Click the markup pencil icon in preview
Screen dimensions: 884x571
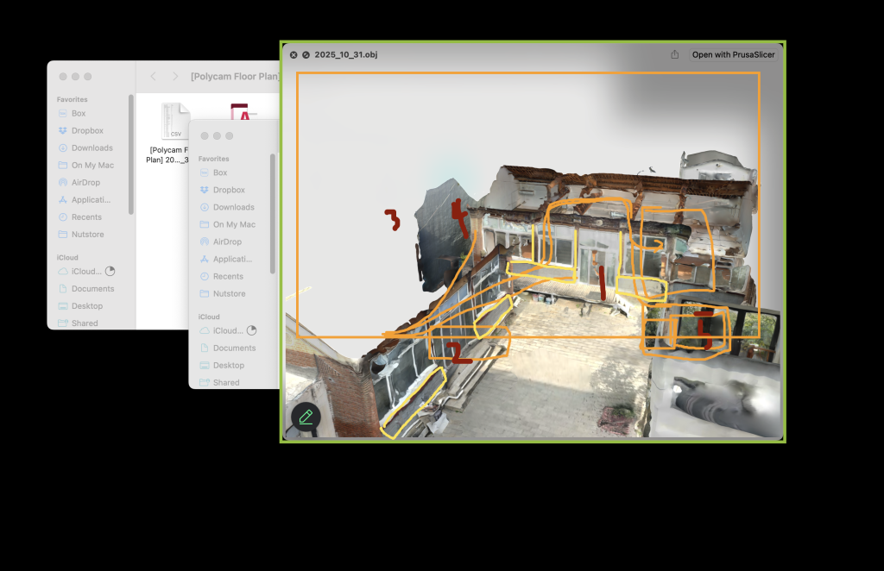pos(306,417)
